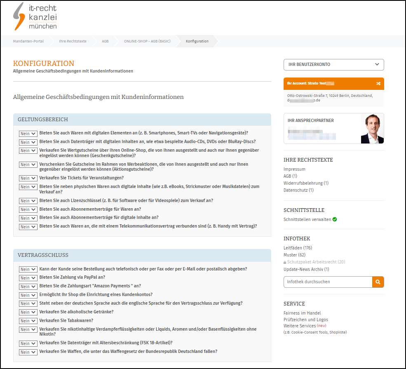
Task: Click the orange search magnifier button
Action: (x=378, y=282)
